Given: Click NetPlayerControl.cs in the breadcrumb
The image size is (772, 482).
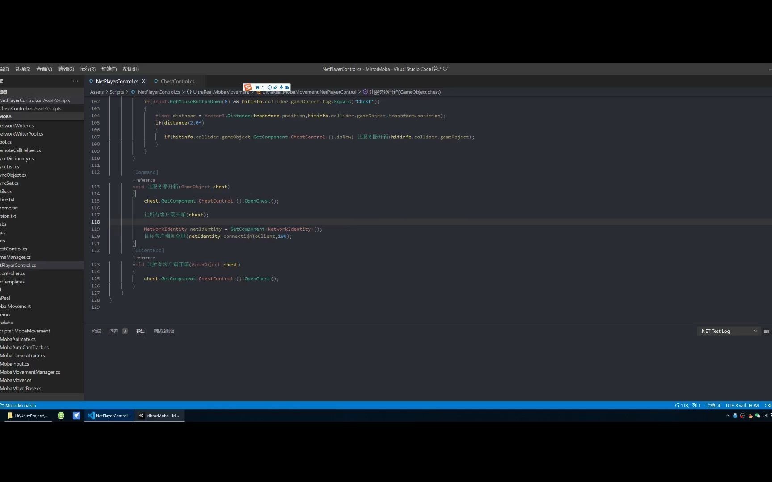Looking at the screenshot, I should [x=159, y=92].
